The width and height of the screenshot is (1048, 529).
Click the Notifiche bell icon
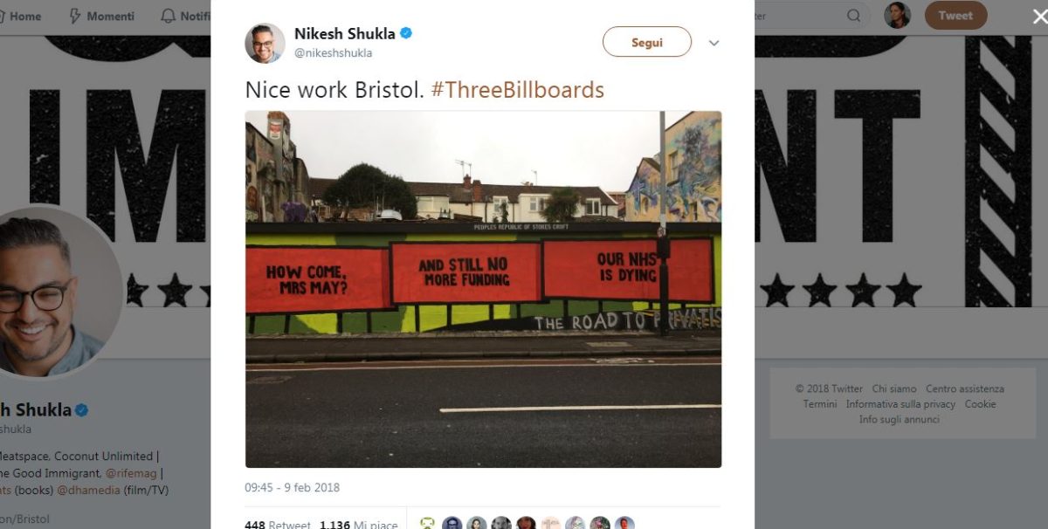169,16
